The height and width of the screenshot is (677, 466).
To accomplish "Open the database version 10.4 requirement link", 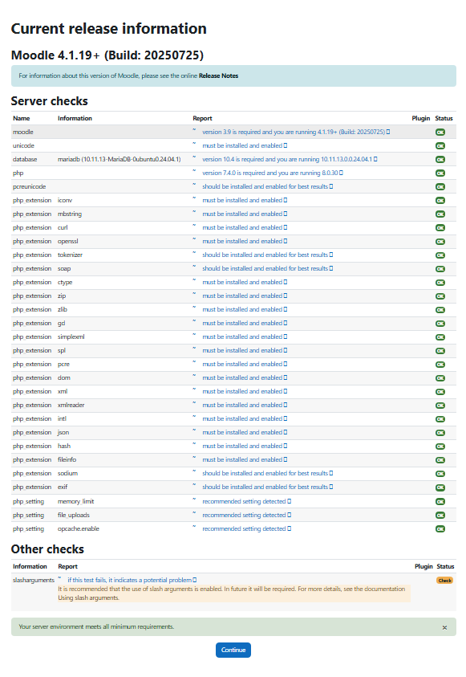I will point(290,159).
